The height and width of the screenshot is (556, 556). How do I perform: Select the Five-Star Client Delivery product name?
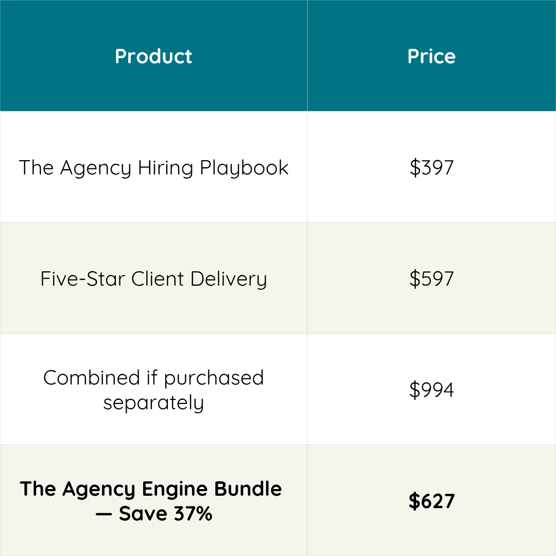click(x=153, y=279)
